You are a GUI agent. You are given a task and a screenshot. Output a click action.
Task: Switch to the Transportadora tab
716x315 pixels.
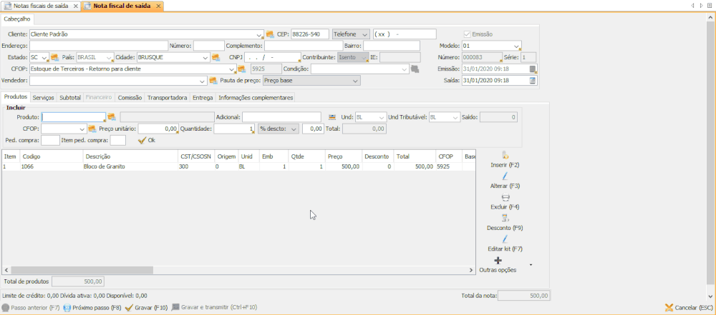tap(167, 97)
